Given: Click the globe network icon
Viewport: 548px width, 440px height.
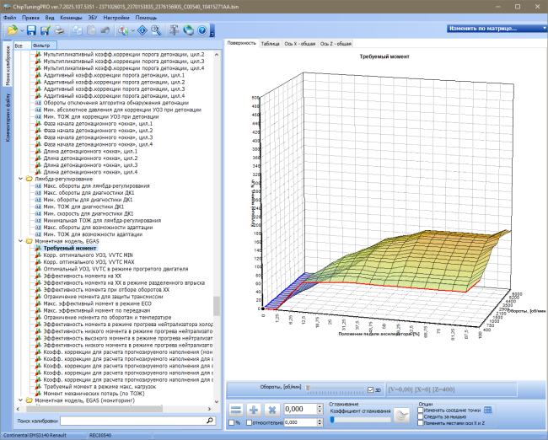Looking at the screenshot, I should pos(188,30).
